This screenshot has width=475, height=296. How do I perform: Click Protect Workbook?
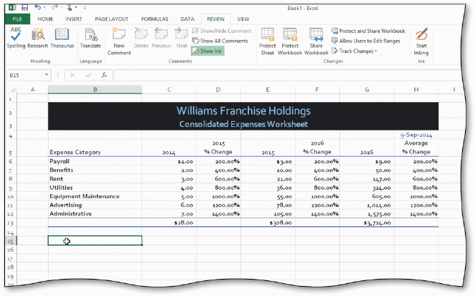290,41
